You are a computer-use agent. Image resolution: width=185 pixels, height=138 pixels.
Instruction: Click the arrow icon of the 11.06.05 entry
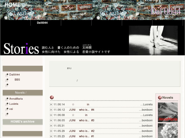tap(51, 120)
